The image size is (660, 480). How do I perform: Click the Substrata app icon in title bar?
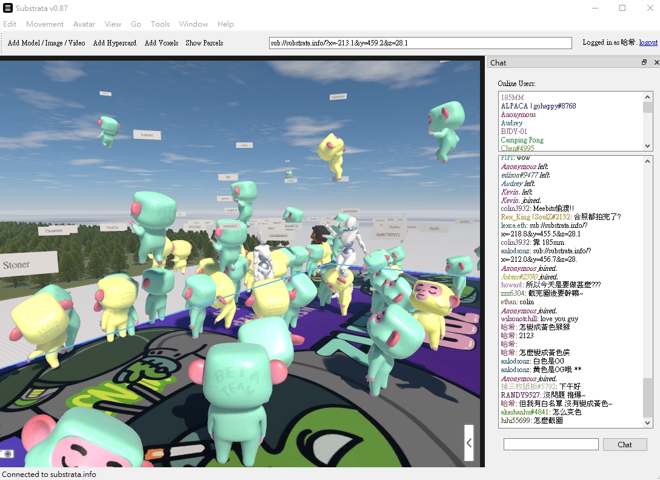tap(8, 8)
